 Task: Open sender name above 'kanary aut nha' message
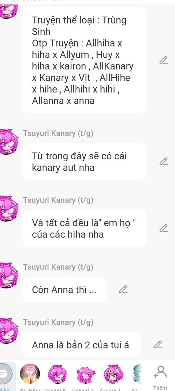(58, 133)
